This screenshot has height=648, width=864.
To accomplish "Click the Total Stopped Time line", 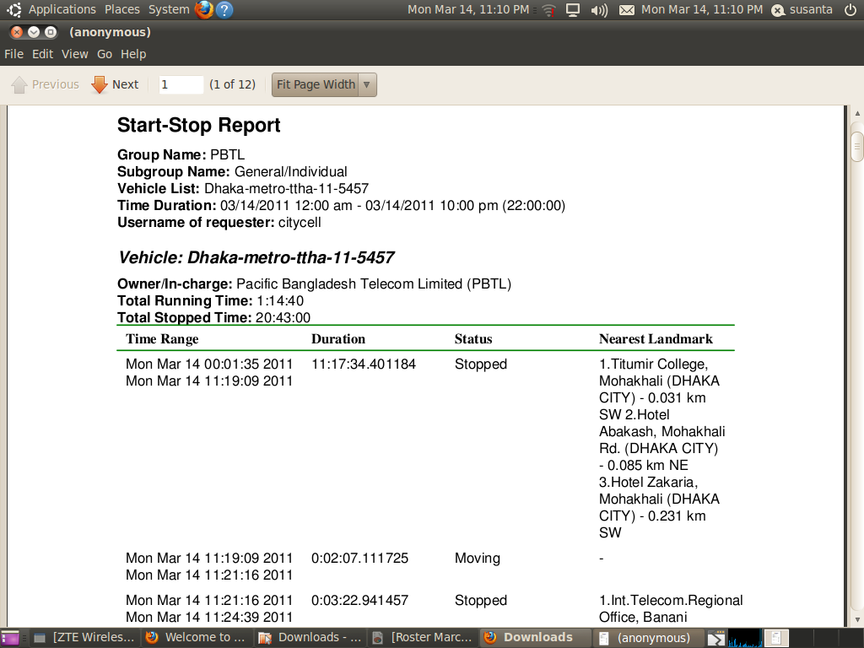I will 213,317.
